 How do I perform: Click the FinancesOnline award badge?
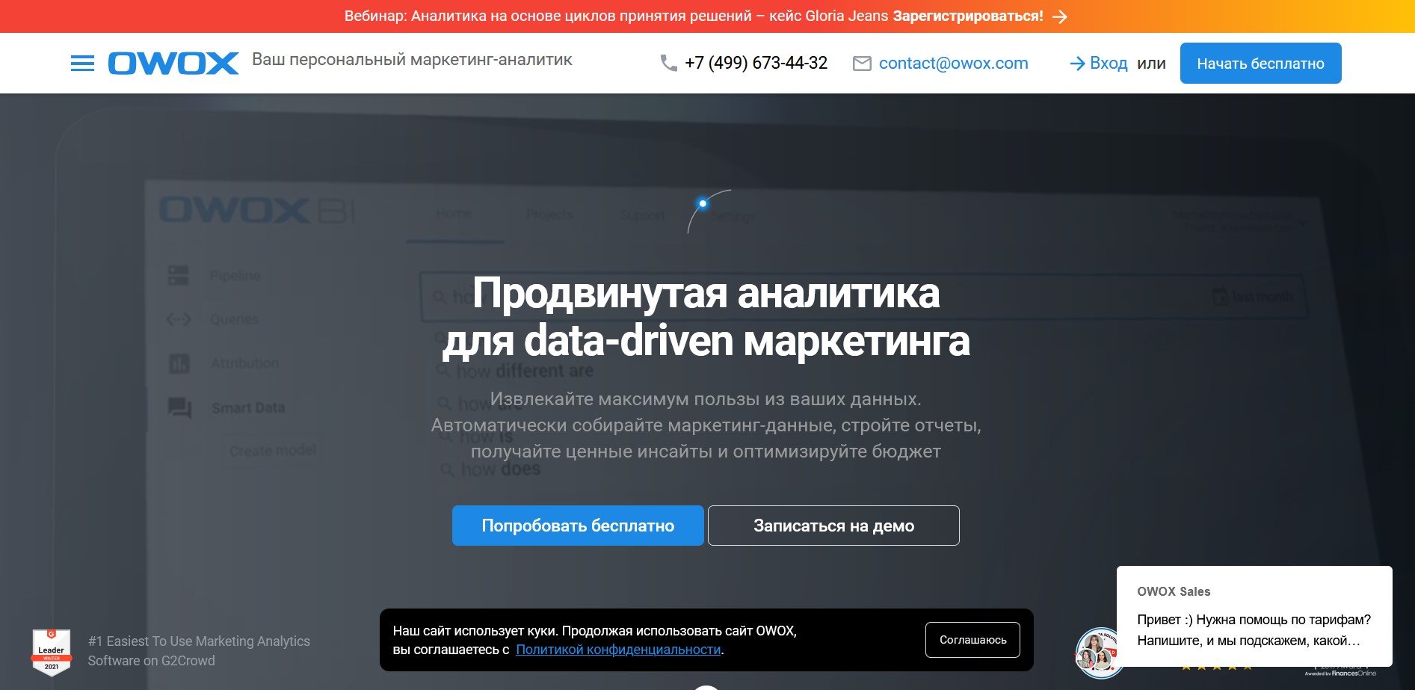tap(1340, 671)
